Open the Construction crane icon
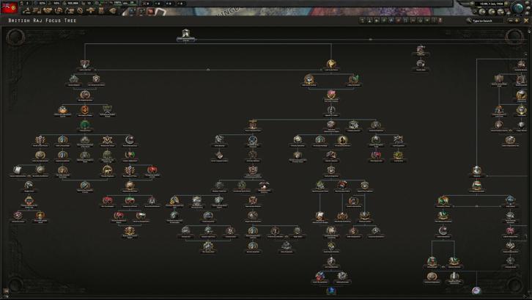 point(70,11)
